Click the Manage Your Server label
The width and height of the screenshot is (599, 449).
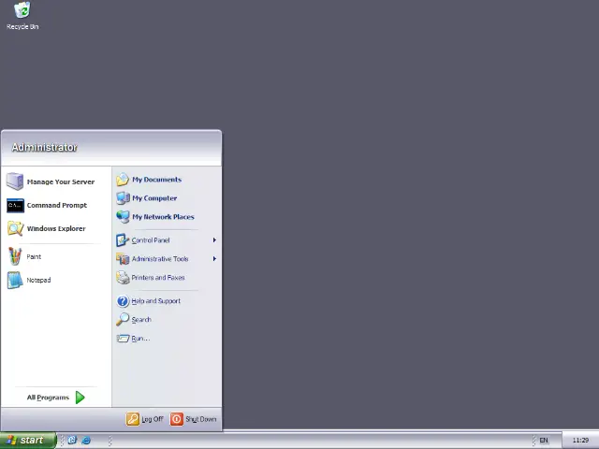61,181
